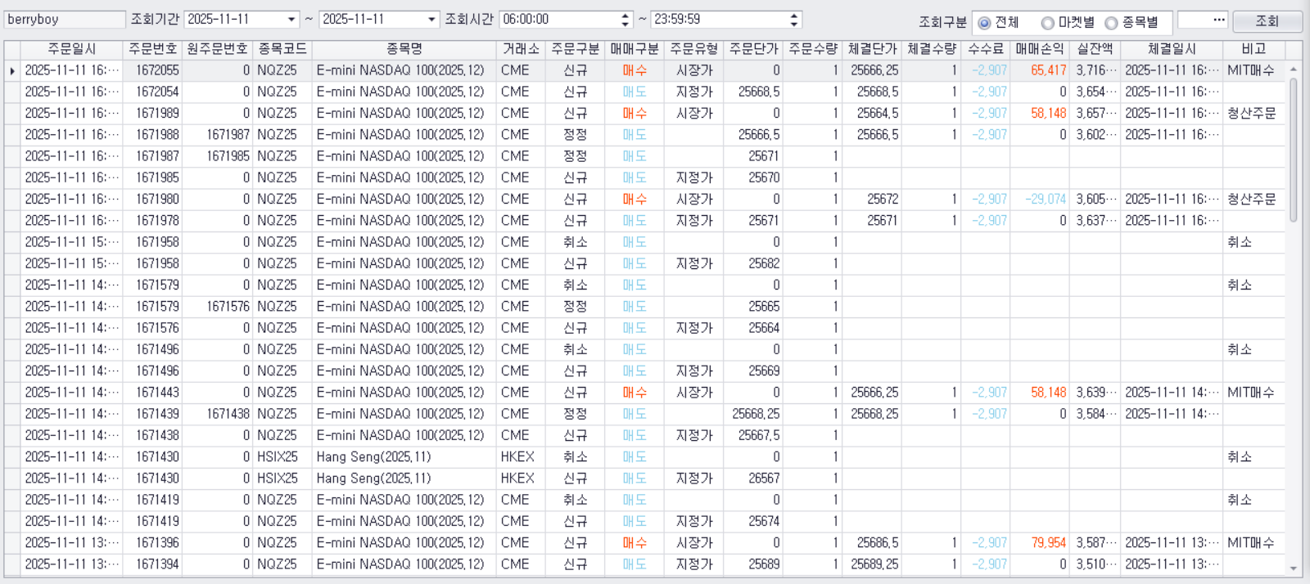Click the ellipsis symbol lookup field
Image resolution: width=1310 pixels, height=584 pixels.
pos(1203,19)
